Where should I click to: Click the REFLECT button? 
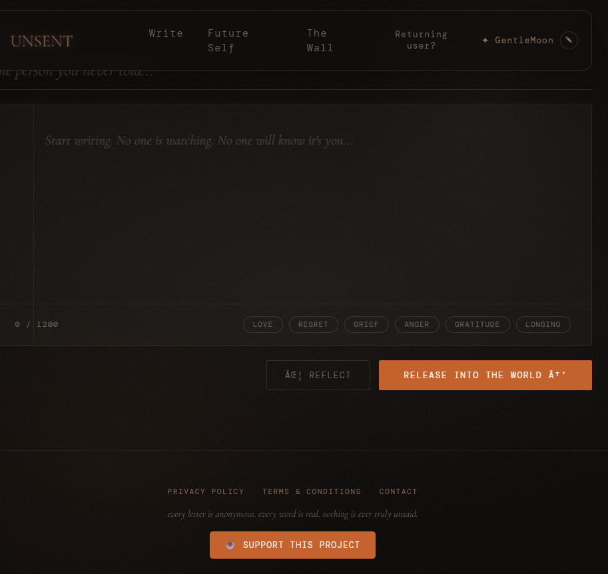click(x=318, y=375)
